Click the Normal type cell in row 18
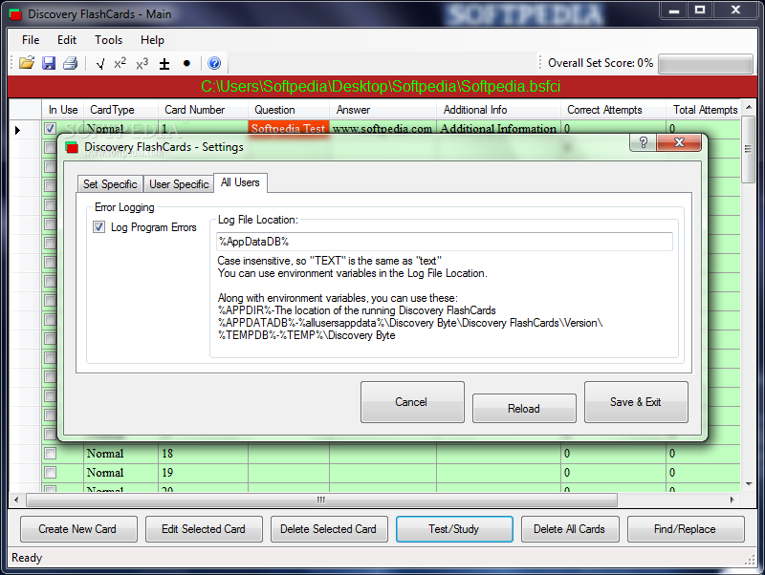The height and width of the screenshot is (575, 765). point(121,454)
